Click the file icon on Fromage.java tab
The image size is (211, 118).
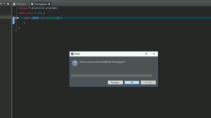click(32, 4)
